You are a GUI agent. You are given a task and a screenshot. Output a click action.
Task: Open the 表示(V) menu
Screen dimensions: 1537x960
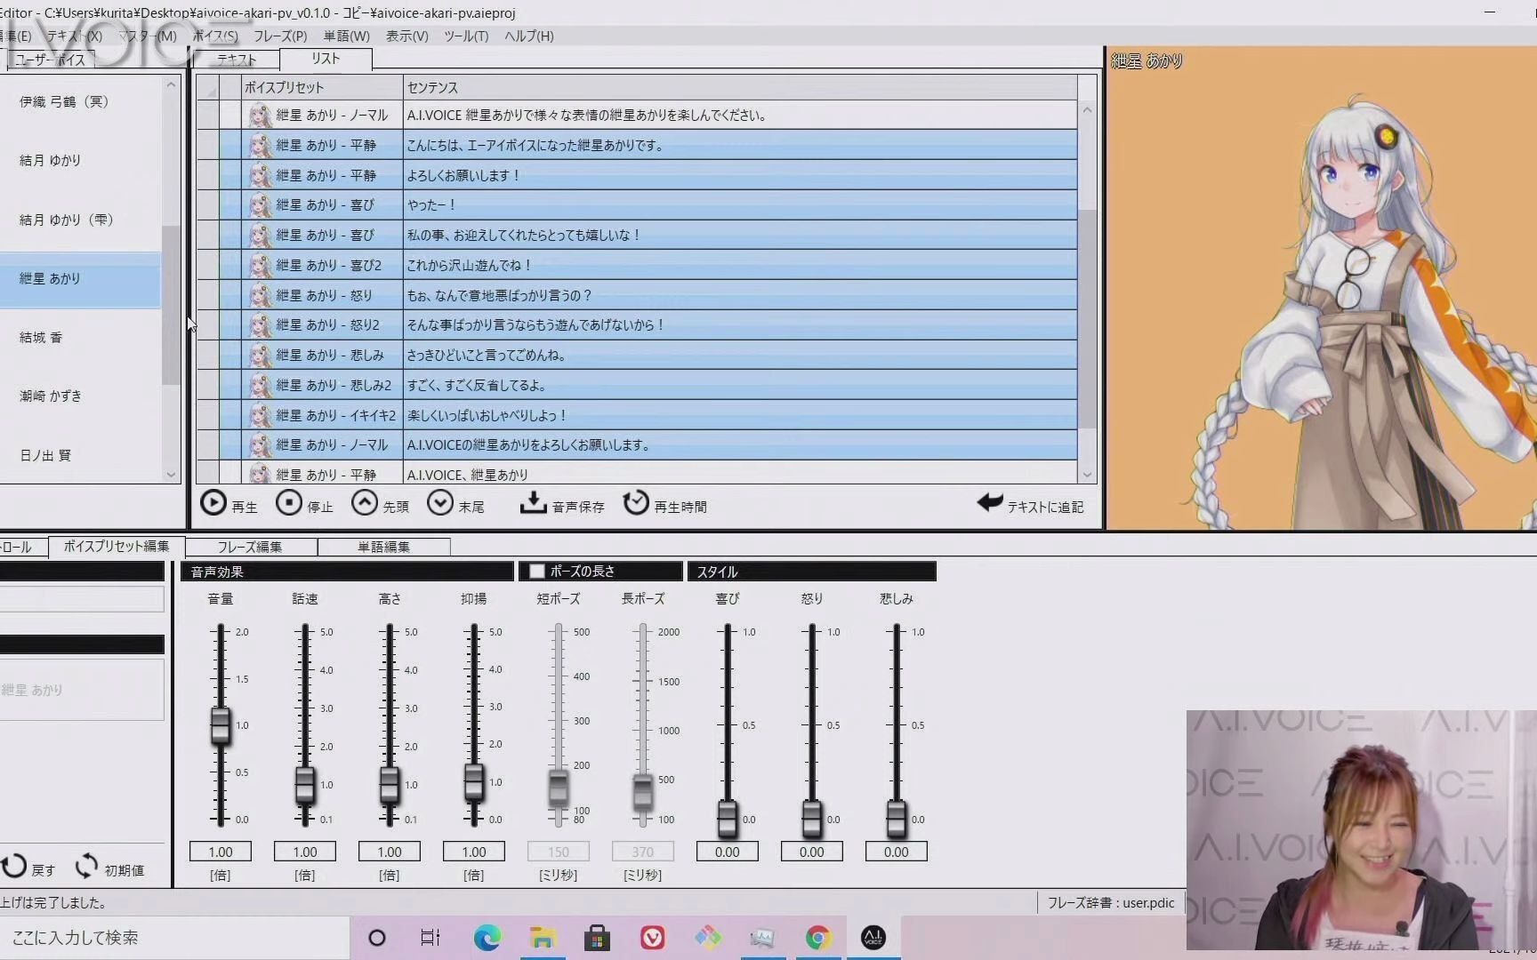coord(406,36)
